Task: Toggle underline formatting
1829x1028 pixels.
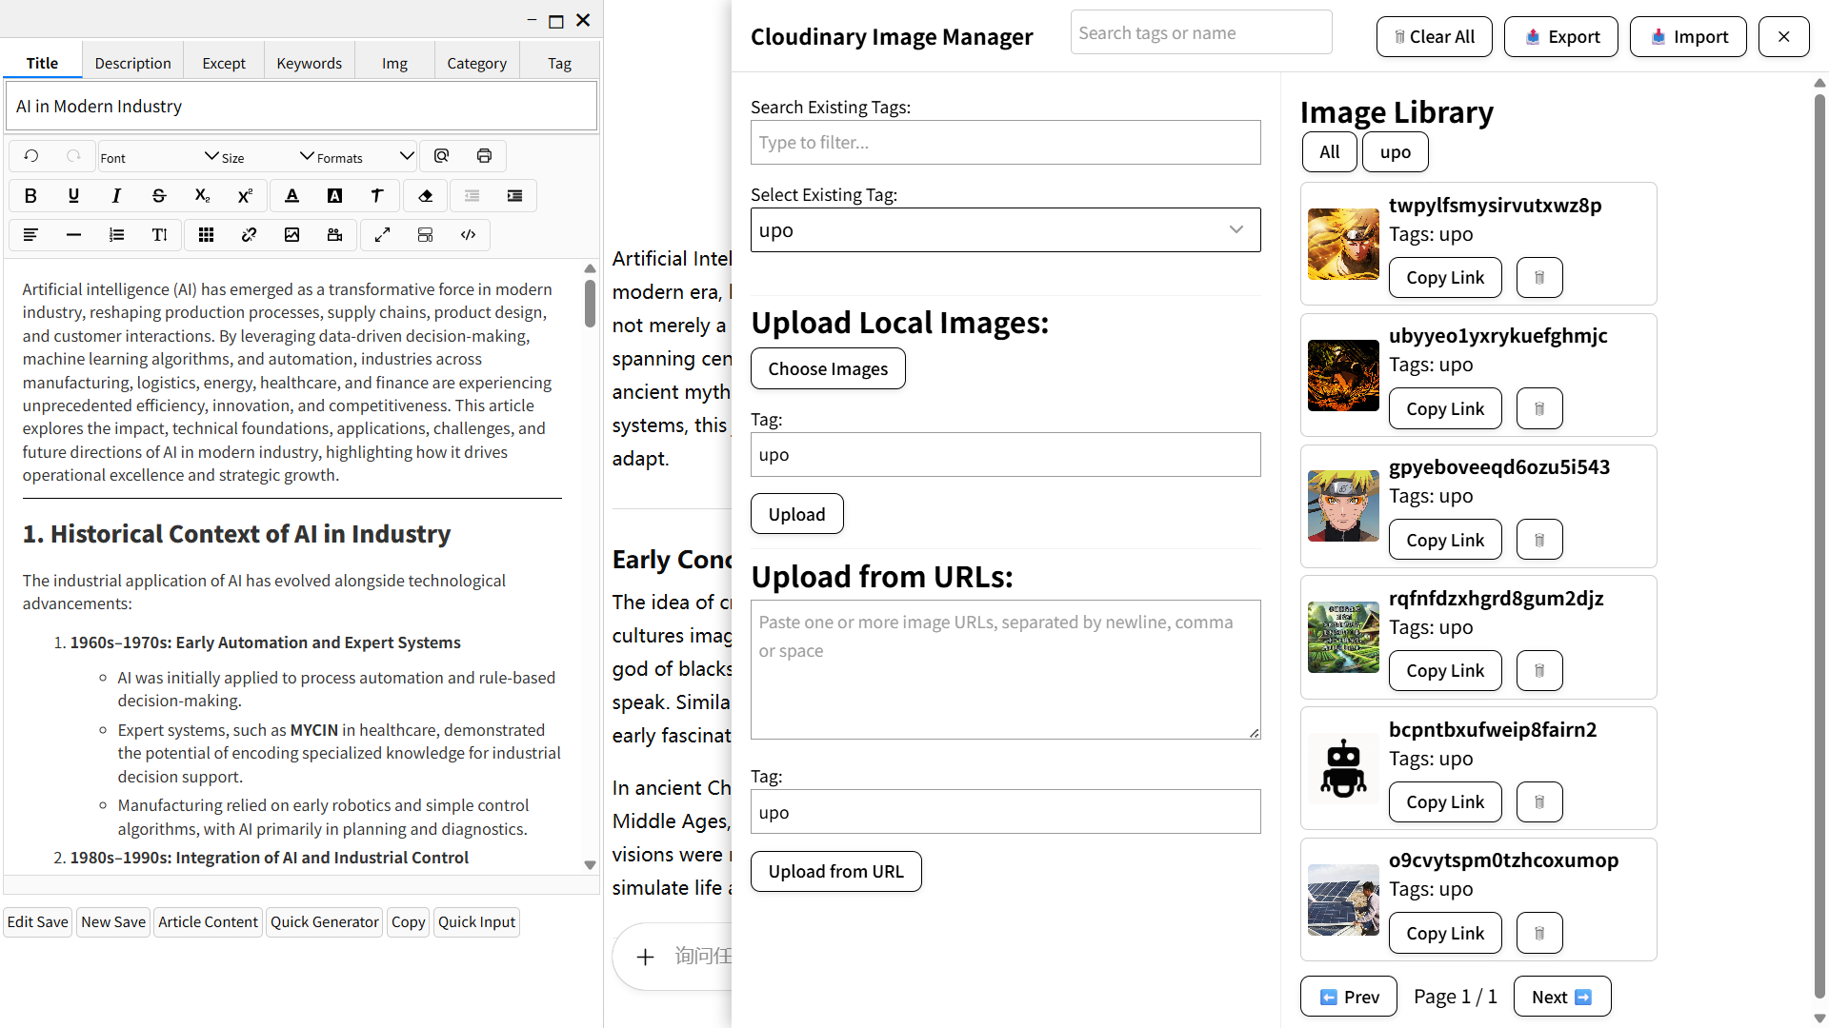Action: pyautogui.click(x=73, y=196)
